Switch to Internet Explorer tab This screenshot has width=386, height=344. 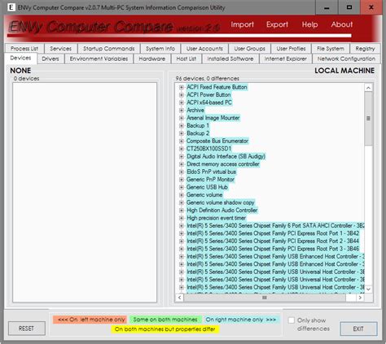click(x=285, y=59)
